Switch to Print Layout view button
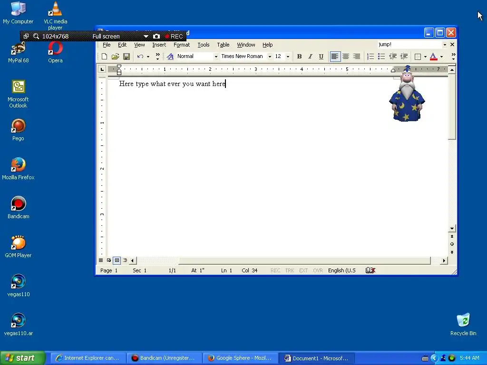The height and width of the screenshot is (365, 487). [x=117, y=260]
